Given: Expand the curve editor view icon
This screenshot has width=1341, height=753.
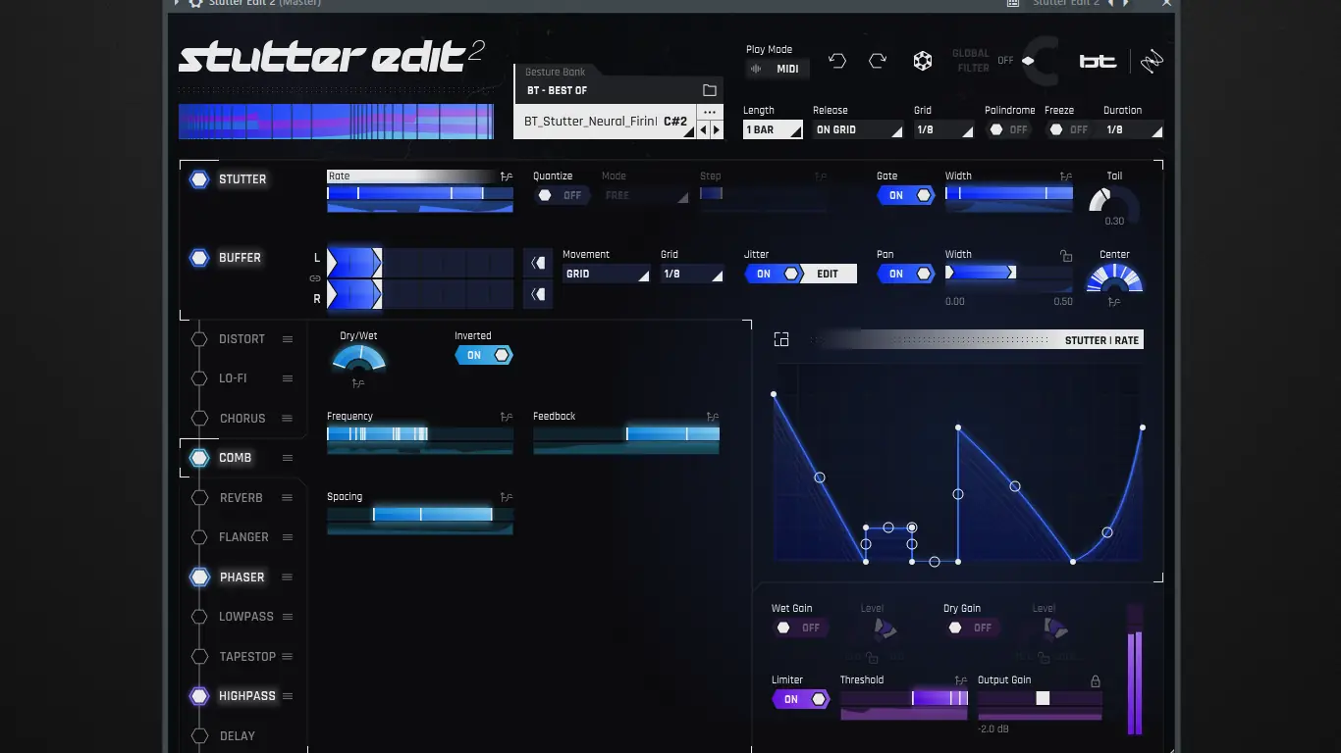Looking at the screenshot, I should (781, 339).
